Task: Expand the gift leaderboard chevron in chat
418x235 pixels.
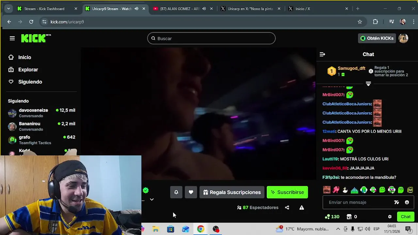Action: [x=368, y=84]
